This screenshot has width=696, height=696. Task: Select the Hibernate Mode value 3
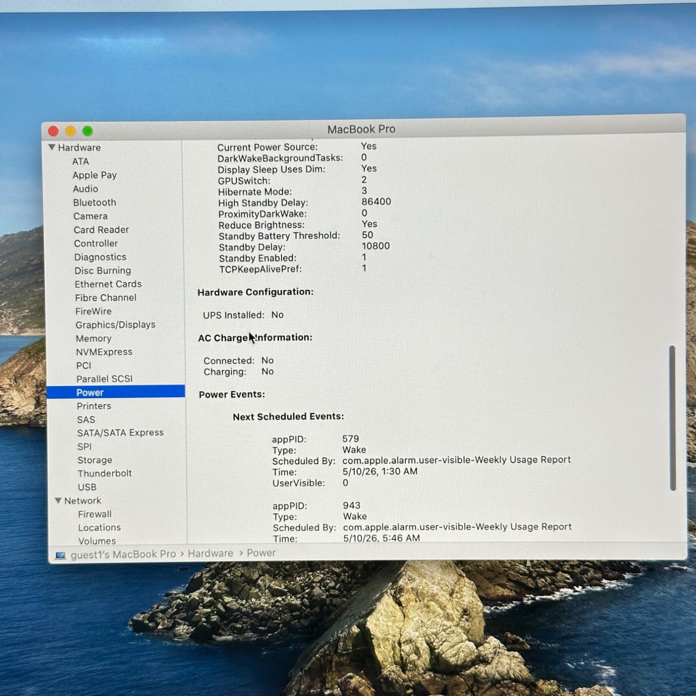tap(364, 191)
